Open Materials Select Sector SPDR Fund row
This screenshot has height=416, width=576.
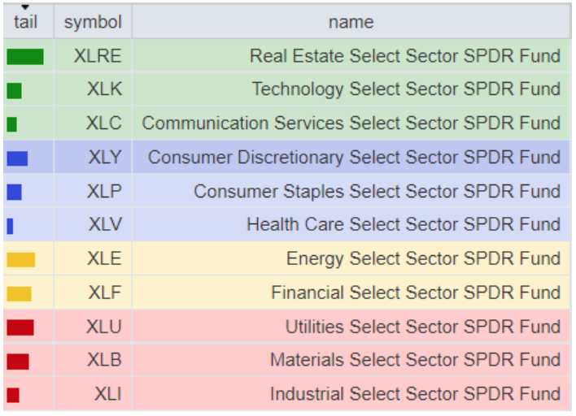[415, 360]
